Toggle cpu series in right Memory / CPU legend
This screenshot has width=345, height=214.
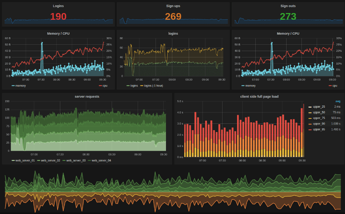[335, 86]
